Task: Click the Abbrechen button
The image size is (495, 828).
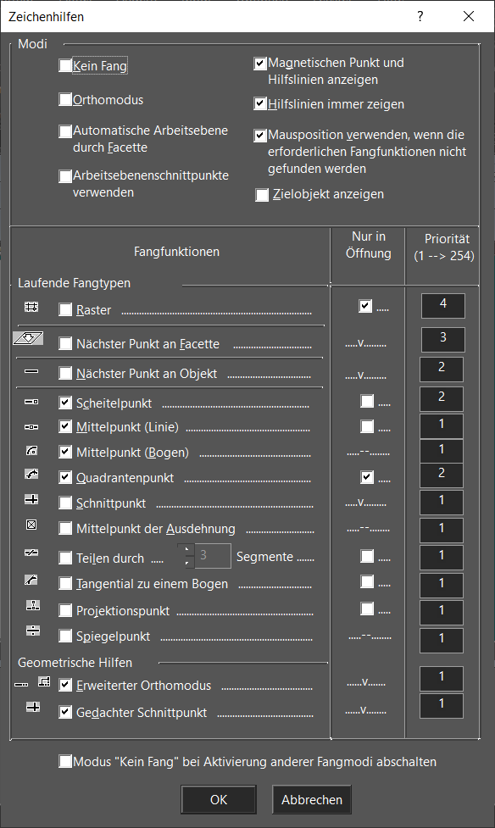Action: click(312, 799)
